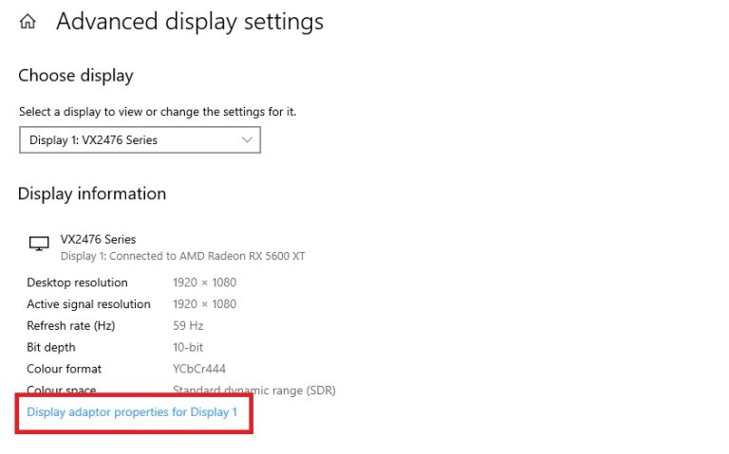Select the Refresh rate (Hz) label
Viewport: 729px width, 454px height.
(70, 326)
